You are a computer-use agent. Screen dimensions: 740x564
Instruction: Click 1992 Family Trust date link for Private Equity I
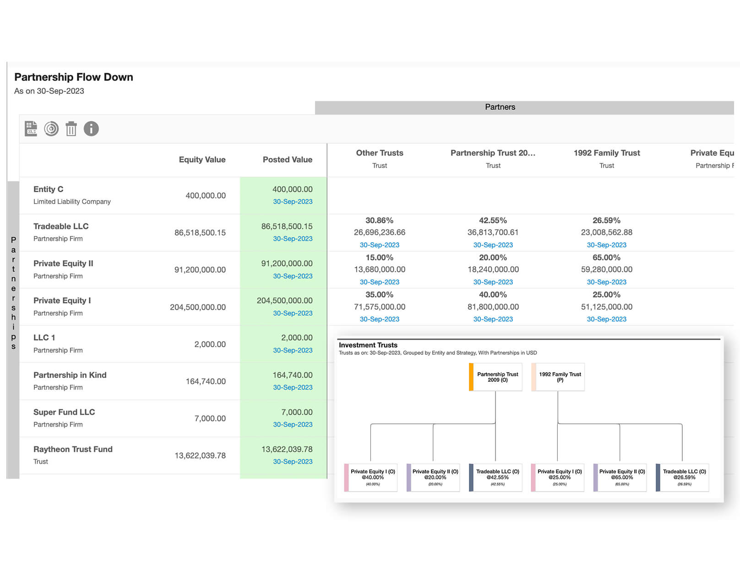[606, 319]
